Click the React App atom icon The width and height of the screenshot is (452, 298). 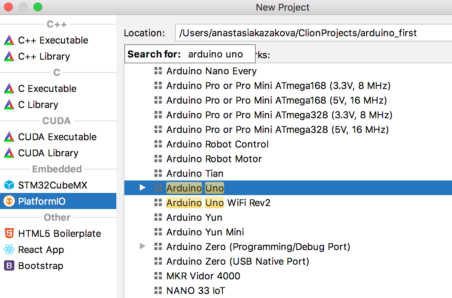pos(9,249)
